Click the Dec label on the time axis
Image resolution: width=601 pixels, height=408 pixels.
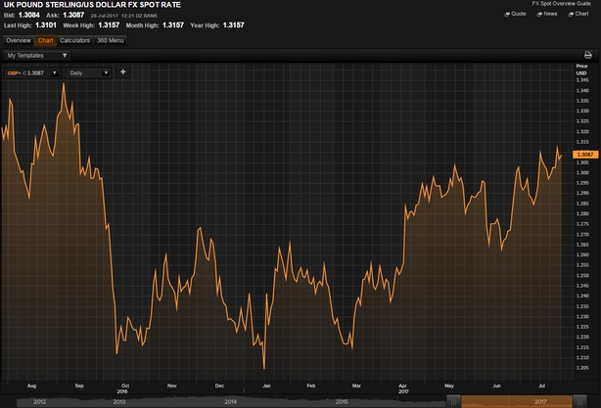[x=219, y=385]
